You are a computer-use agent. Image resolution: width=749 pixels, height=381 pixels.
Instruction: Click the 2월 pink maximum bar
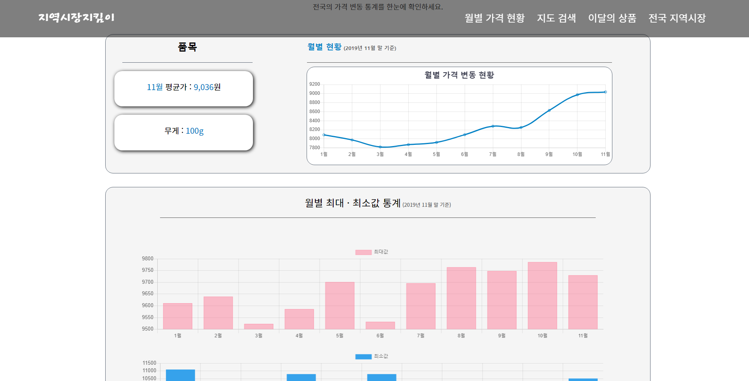click(218, 313)
